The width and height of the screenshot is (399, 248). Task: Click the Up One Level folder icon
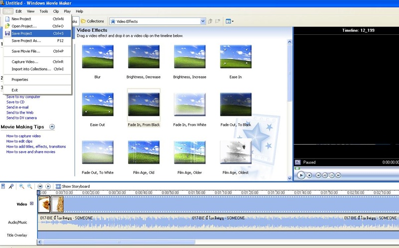(x=210, y=21)
